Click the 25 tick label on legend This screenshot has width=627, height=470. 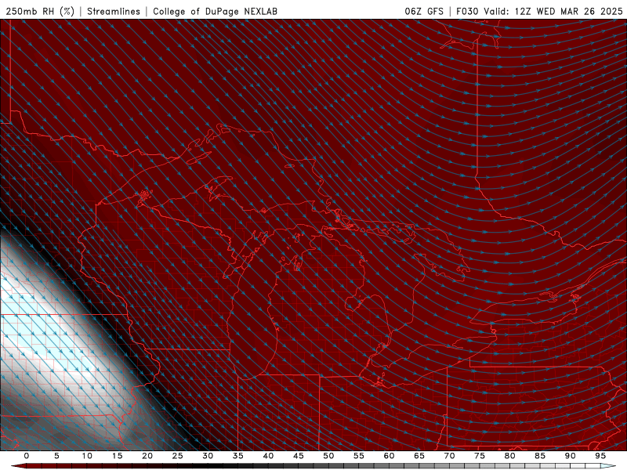[x=178, y=456]
